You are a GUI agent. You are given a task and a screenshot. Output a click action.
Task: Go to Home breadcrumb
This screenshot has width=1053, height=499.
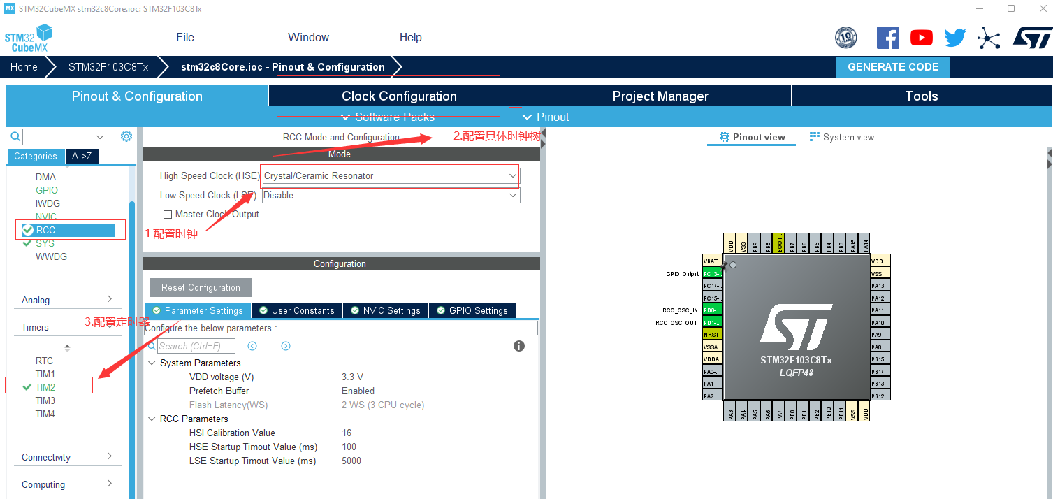coord(24,67)
